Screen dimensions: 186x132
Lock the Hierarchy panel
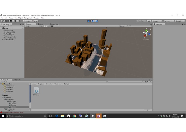[x=21, y=24]
